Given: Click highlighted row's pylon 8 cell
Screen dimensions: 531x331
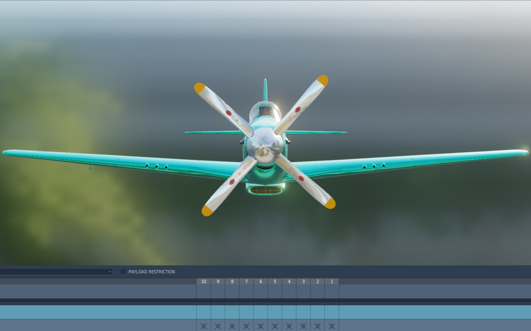Looking at the screenshot, I should point(232,312).
